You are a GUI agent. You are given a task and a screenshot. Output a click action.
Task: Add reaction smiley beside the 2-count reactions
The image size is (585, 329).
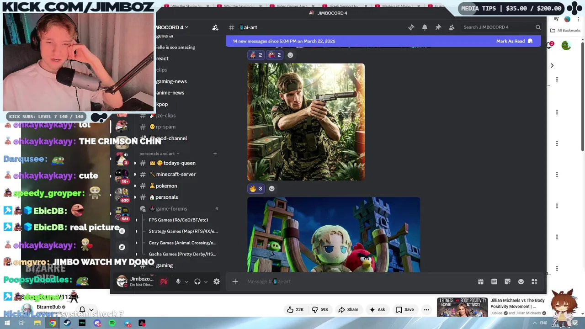coord(290,55)
